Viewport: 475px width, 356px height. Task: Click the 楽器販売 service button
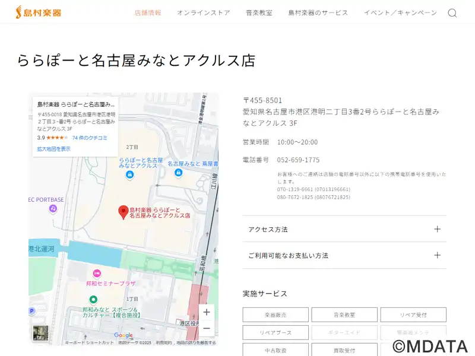tap(275, 315)
